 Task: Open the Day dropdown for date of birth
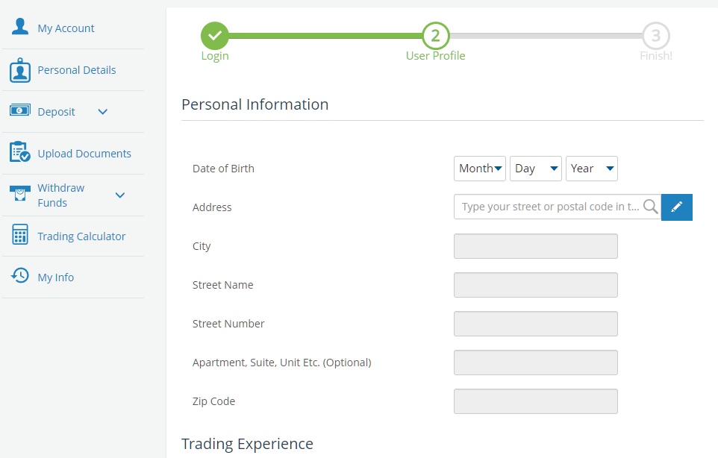tap(535, 169)
